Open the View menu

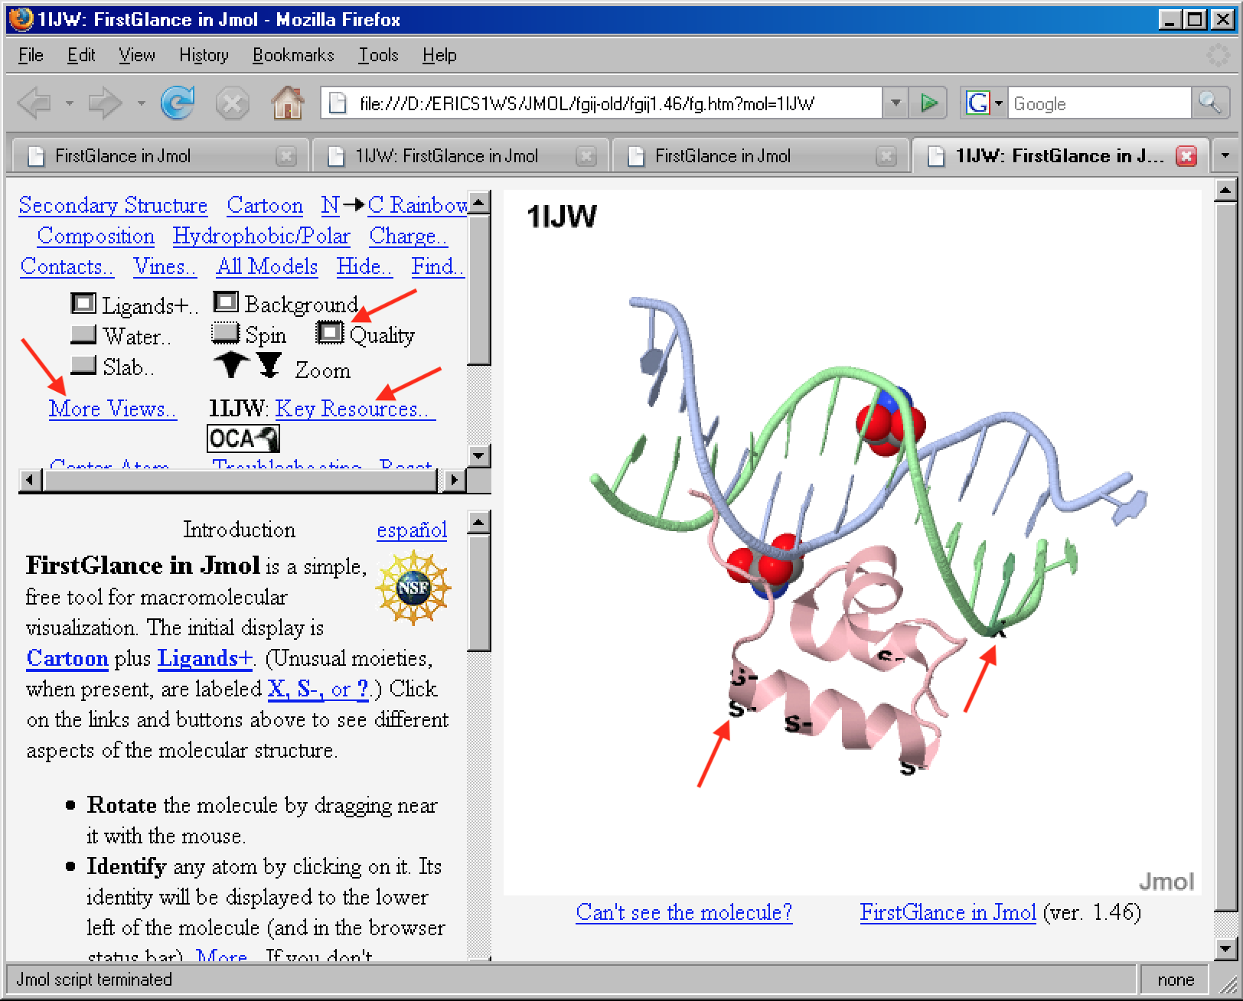coord(137,55)
